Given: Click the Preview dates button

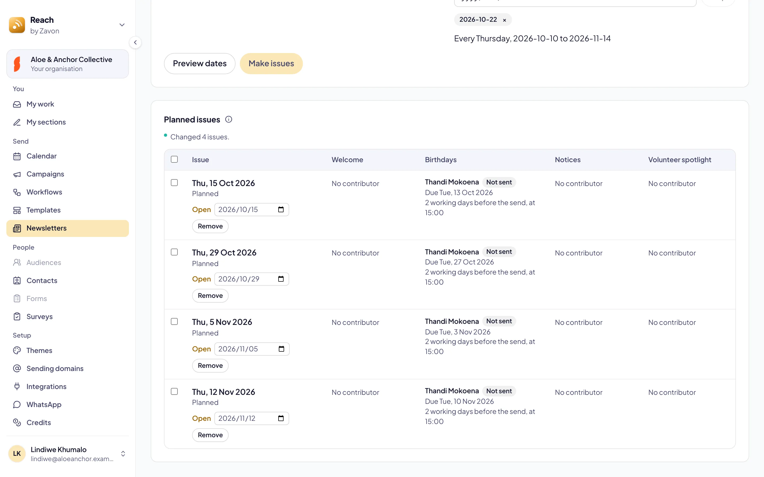Looking at the screenshot, I should [x=199, y=63].
